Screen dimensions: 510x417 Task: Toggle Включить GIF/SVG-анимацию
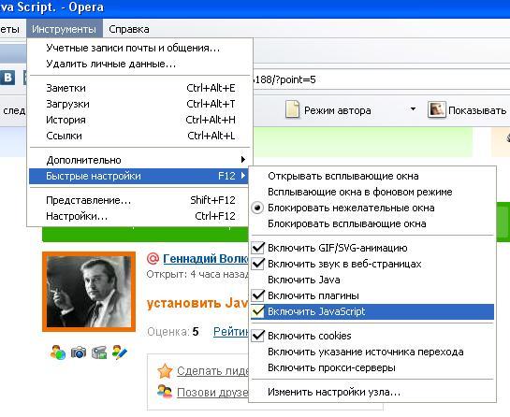pos(372,248)
